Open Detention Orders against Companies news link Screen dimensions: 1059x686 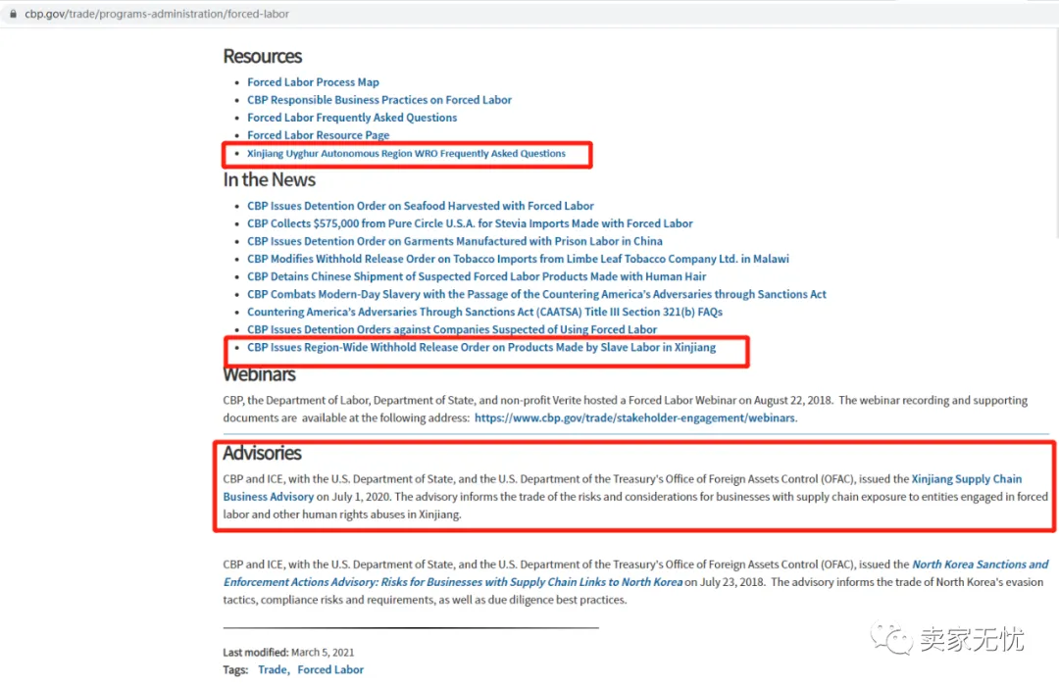pos(452,329)
